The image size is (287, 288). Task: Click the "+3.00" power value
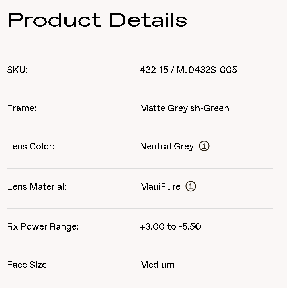click(x=152, y=226)
